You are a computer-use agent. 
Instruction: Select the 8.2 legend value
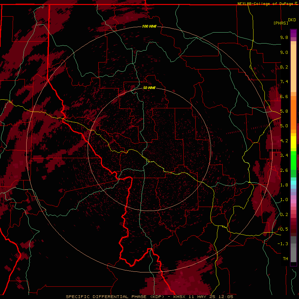click(284, 67)
